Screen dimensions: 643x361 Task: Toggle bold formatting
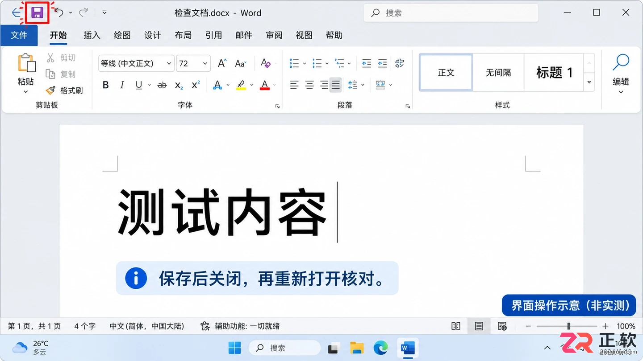[x=106, y=85]
